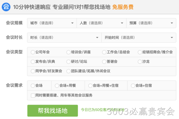
Task: Check 同时需要搭建、用车等其他会议服务 checkbox
Action: tap(33, 95)
